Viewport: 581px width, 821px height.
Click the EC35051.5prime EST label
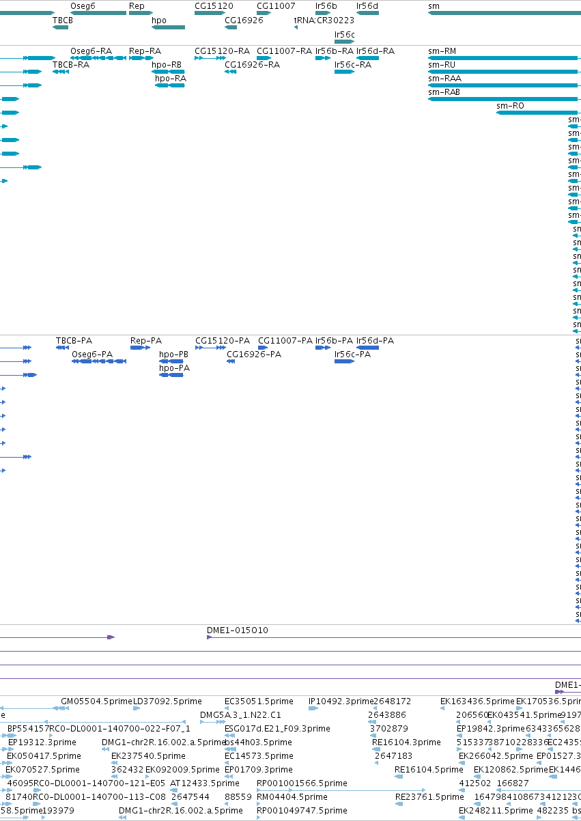pos(259,701)
